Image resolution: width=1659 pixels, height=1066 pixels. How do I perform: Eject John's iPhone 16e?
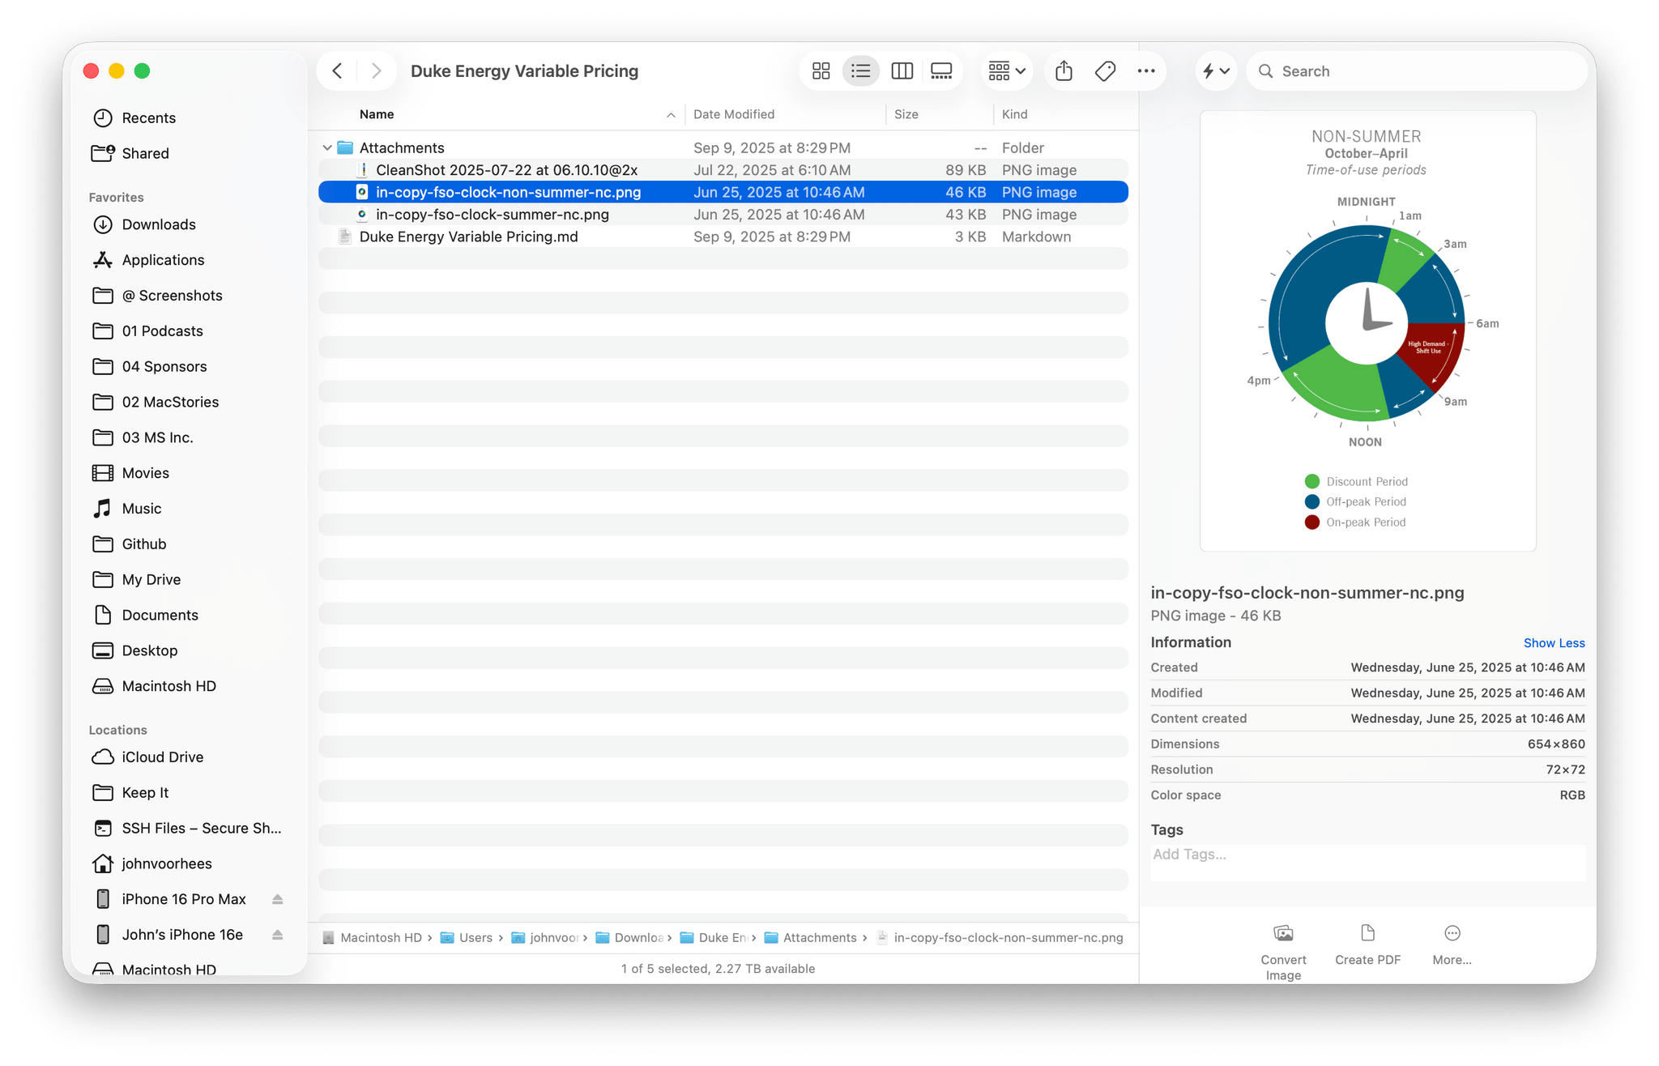click(277, 935)
